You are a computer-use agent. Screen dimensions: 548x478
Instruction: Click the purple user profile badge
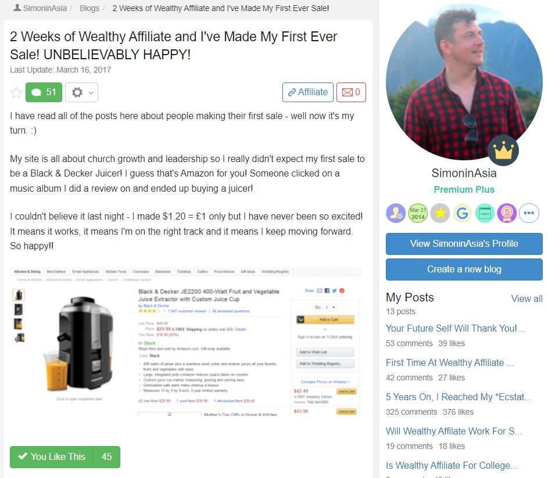396,213
